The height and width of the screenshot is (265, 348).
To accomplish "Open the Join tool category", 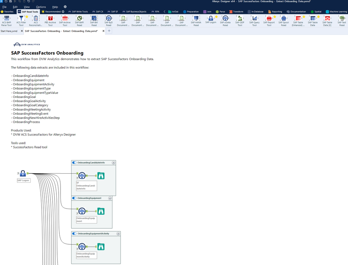I will click(x=207, y=12).
